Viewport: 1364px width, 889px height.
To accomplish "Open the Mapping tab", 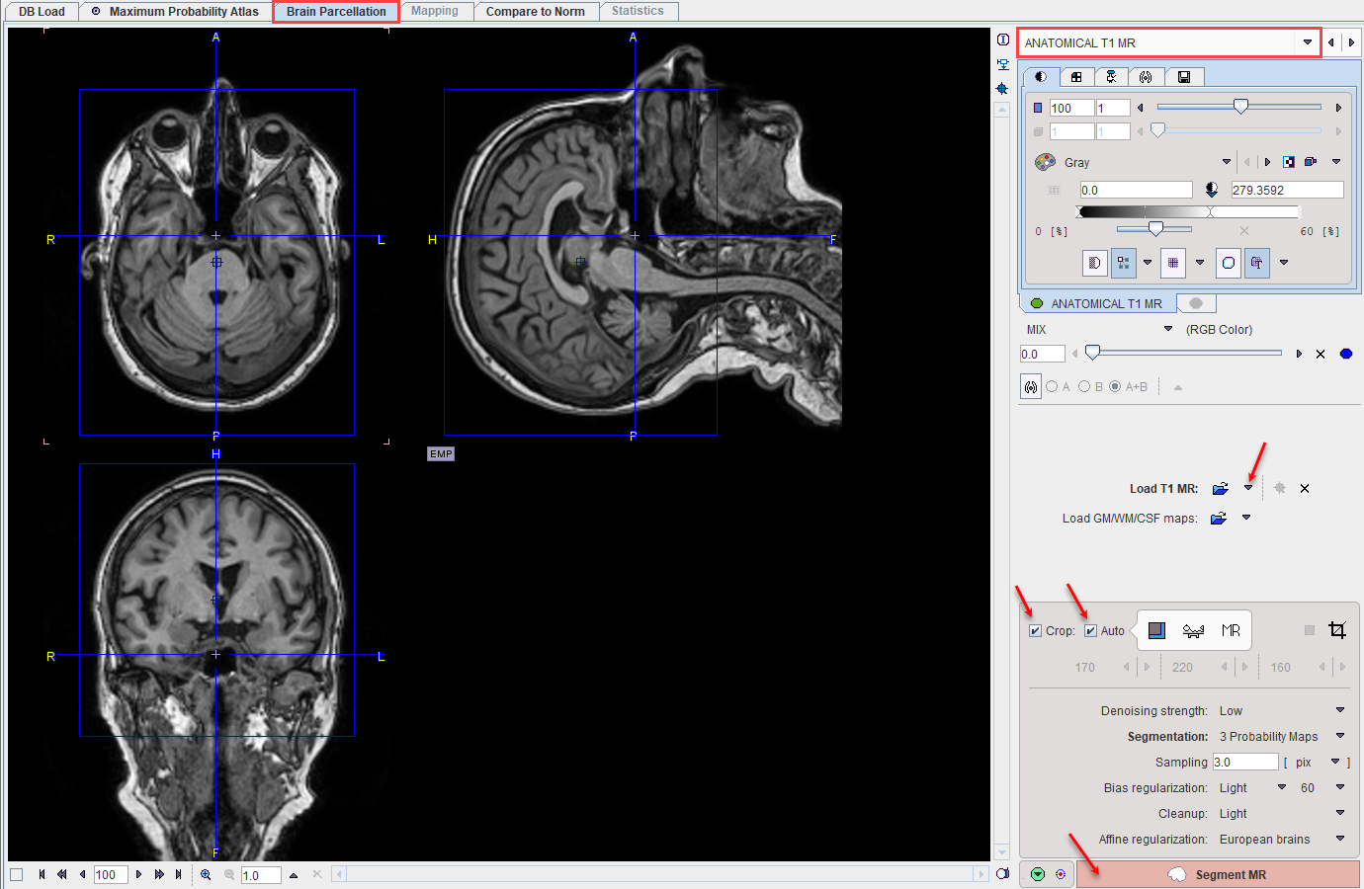I will point(435,11).
